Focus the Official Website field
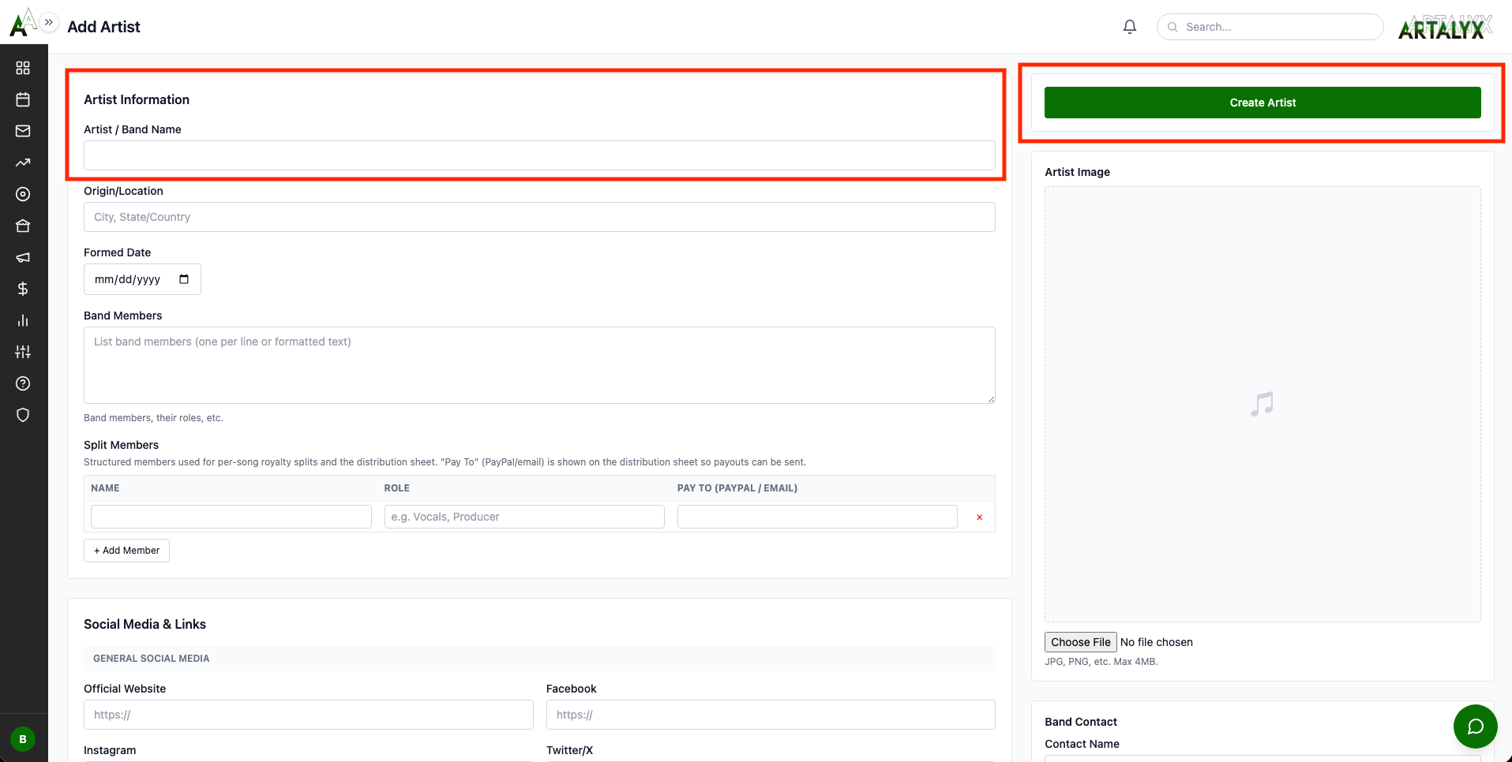The width and height of the screenshot is (1512, 762). click(308, 715)
